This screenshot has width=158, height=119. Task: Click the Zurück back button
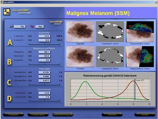point(145,115)
